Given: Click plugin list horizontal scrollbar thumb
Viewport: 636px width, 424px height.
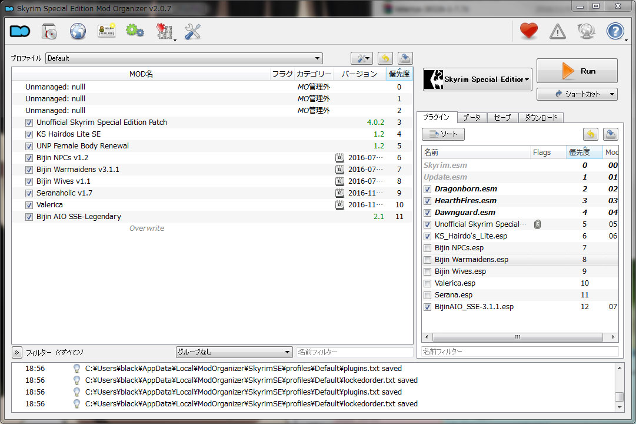Looking at the screenshot, I should coord(518,337).
